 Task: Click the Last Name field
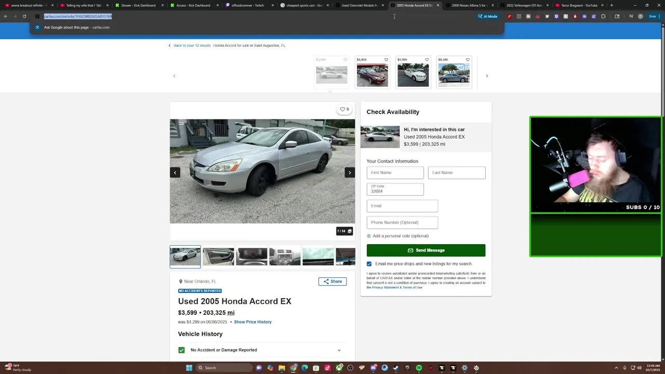click(x=457, y=172)
